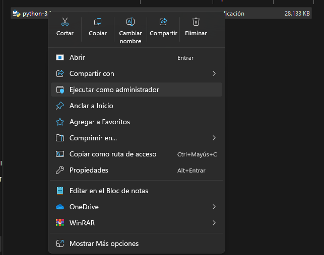
Task: Click the Copiar icon
Action: pyautogui.click(x=98, y=22)
